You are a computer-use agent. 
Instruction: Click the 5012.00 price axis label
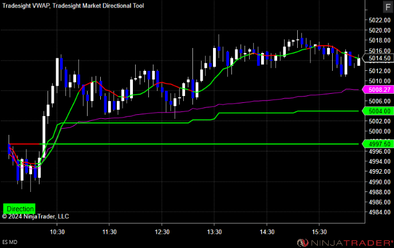click(380, 71)
